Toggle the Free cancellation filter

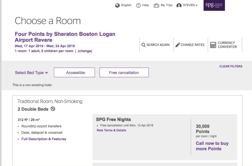coord(124,72)
